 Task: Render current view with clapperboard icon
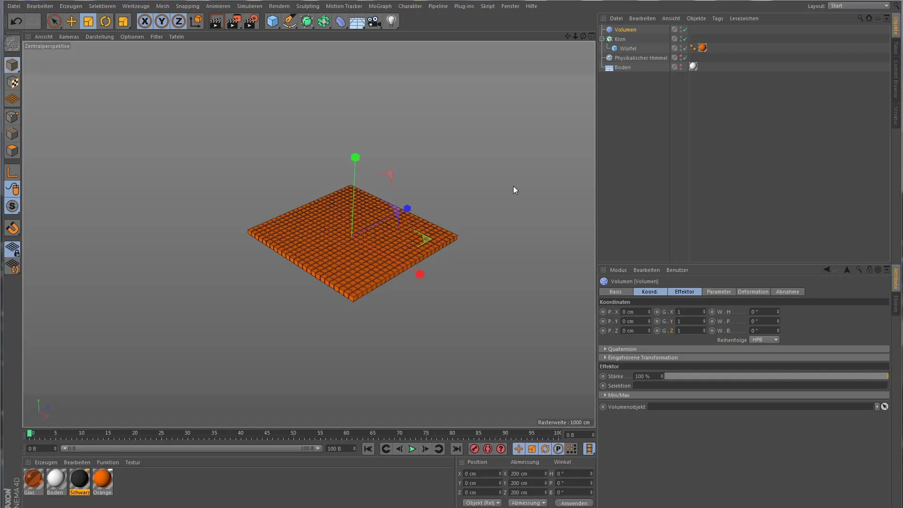(x=216, y=21)
